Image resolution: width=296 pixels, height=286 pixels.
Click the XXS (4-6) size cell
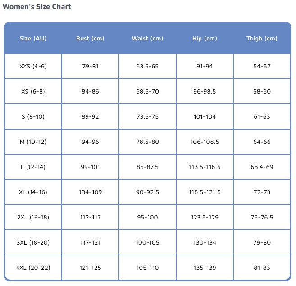pyautogui.click(x=33, y=67)
